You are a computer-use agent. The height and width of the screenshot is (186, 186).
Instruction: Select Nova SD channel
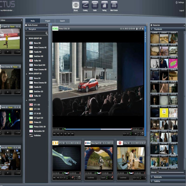35,78
